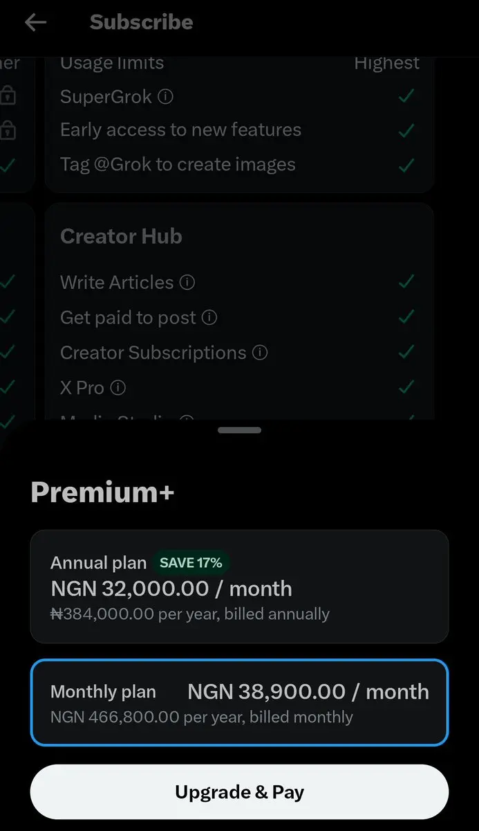Image resolution: width=479 pixels, height=831 pixels.
Task: Open the Creator Hub section heading
Action: [x=121, y=236]
